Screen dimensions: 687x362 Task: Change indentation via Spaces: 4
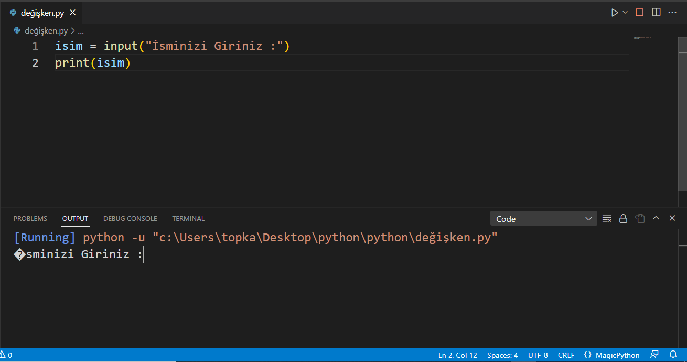click(502, 355)
